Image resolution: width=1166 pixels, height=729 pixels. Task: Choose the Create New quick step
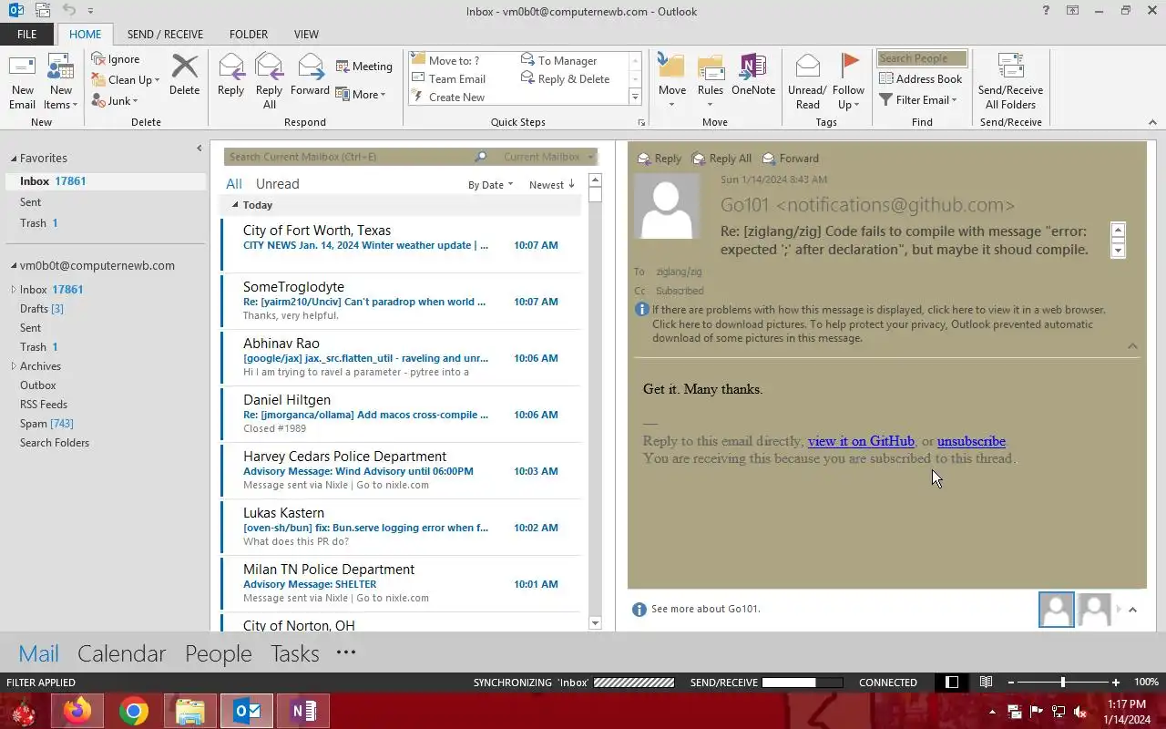coord(448,98)
